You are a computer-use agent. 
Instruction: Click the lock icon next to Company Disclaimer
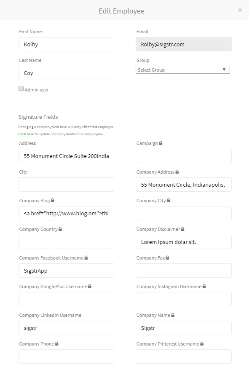coord(182,229)
